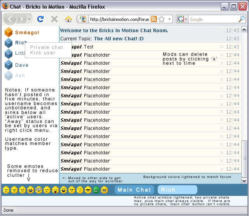The image size is (249, 216).
Task: Insert the sunglasses minifig emote
Action: coord(88,190)
